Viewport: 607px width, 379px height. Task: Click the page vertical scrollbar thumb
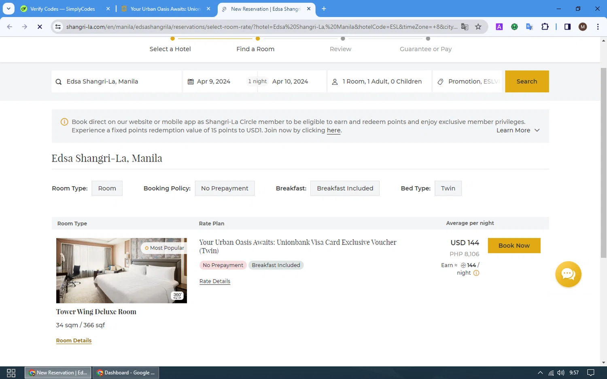tap(604, 162)
